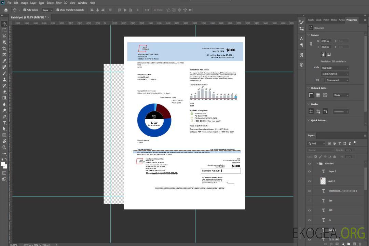This screenshot has width=369, height=246.
Task: Select the Eyedropper tool
Action: click(4, 61)
